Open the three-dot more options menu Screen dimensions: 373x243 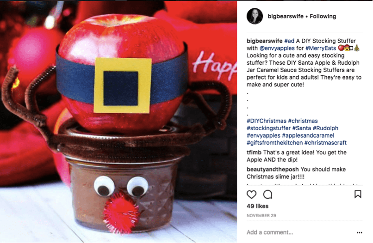coord(360,232)
